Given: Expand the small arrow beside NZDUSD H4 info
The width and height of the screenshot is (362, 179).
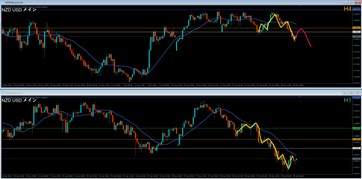Looking at the screenshot, I should [3, 6].
